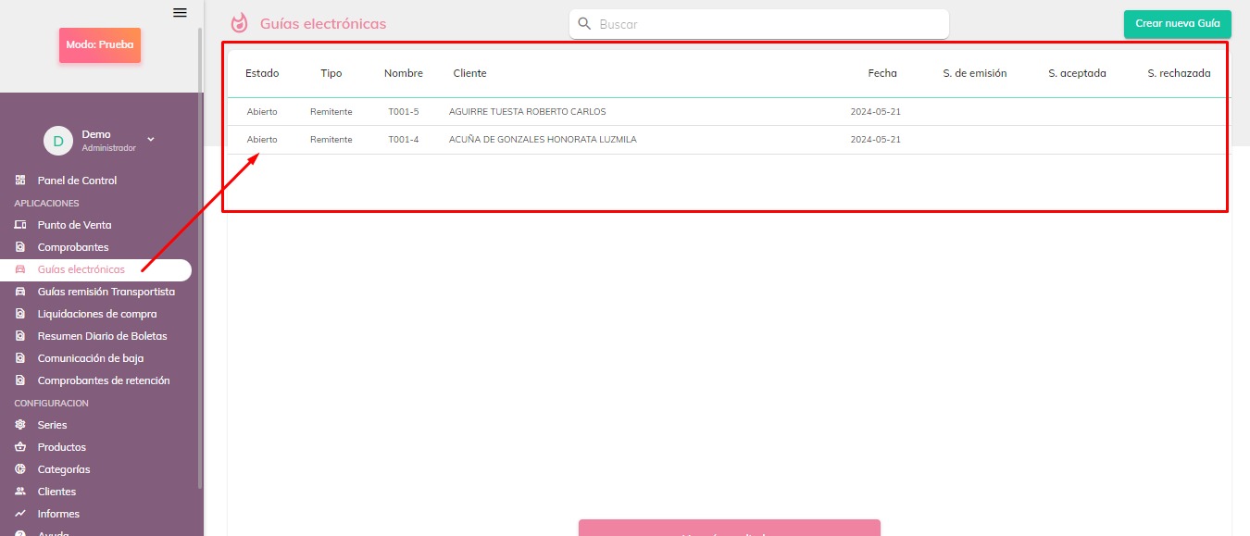Open Guías remisión Transportista menu item
1250x536 pixels.
click(106, 292)
